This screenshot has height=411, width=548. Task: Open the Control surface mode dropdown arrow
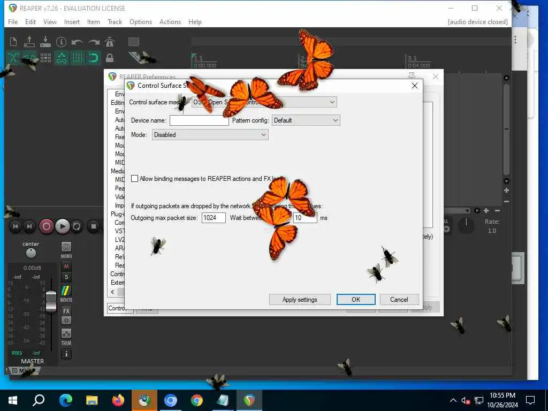pyautogui.click(x=332, y=102)
